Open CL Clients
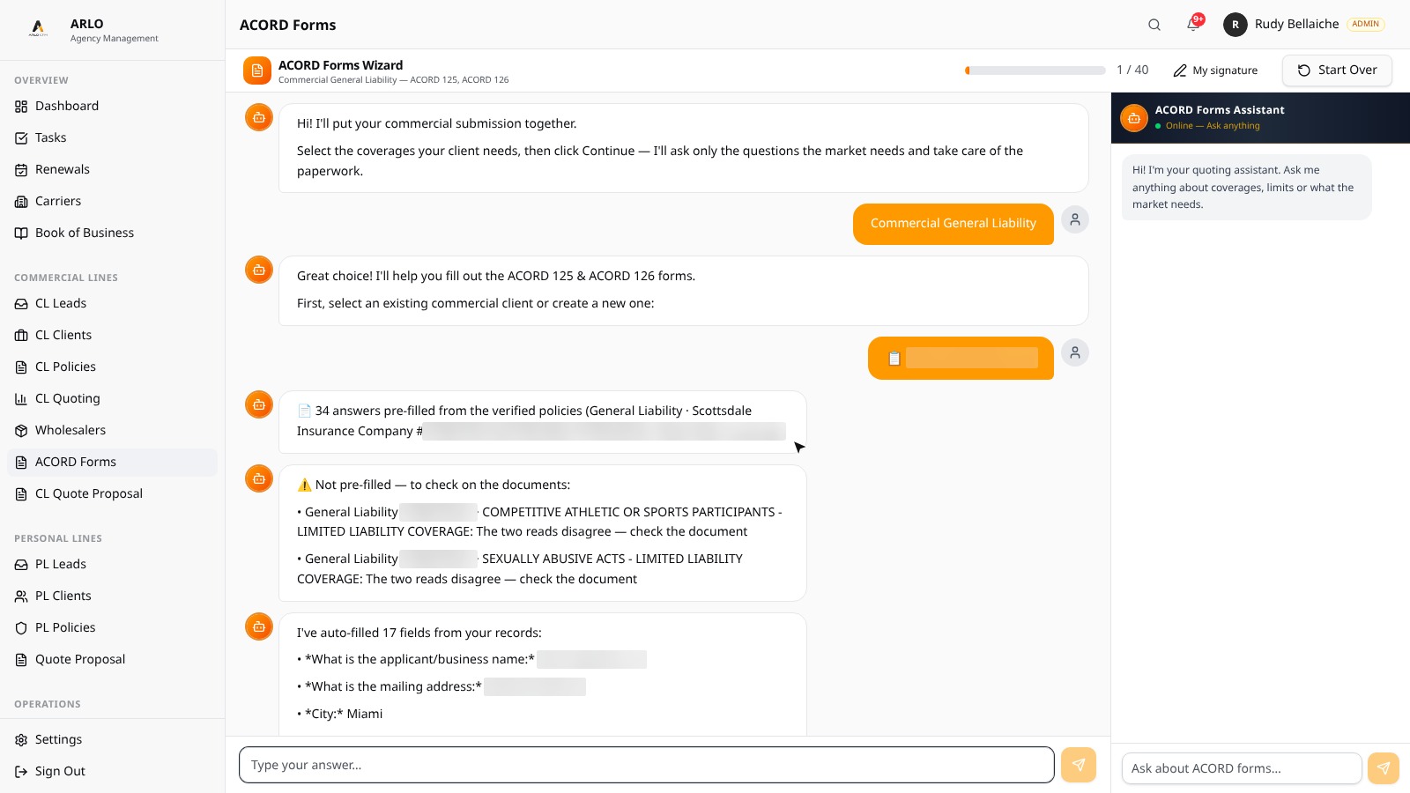 point(112,335)
